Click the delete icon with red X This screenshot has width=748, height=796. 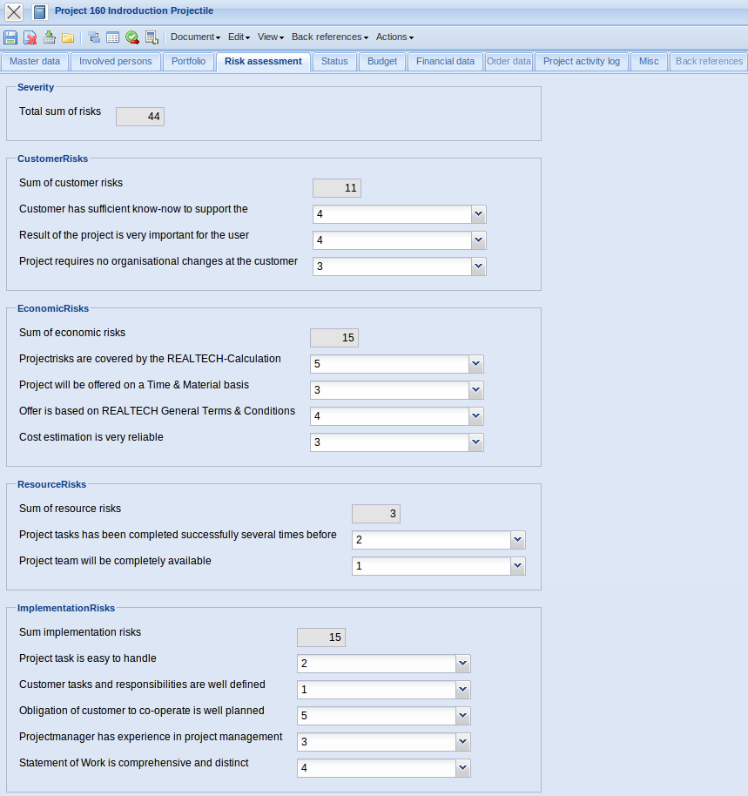click(x=30, y=37)
